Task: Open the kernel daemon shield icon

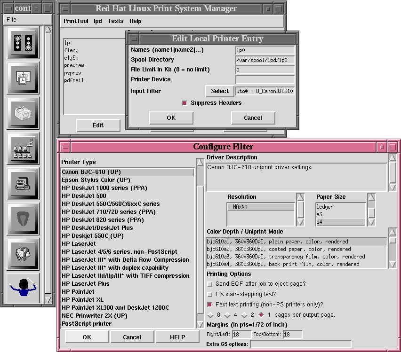Action: [x=23, y=219]
